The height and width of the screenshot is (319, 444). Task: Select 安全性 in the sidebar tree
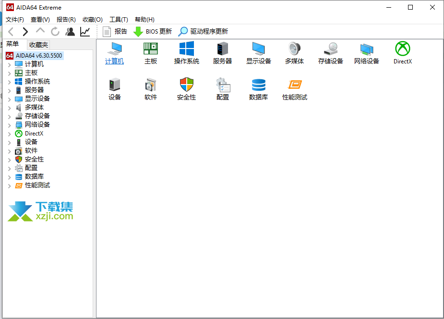click(34, 159)
